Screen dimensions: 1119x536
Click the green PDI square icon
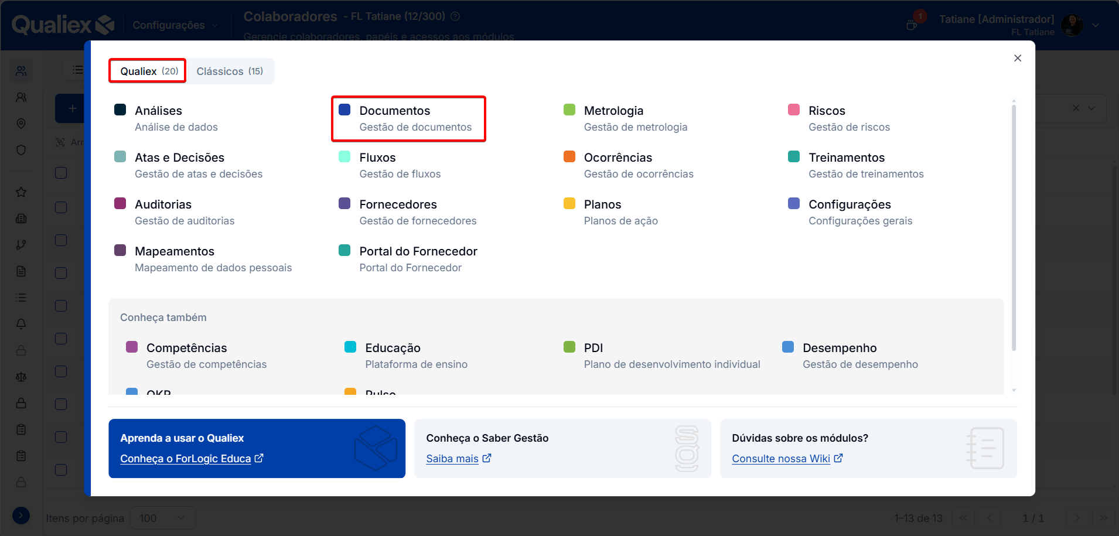[569, 347]
